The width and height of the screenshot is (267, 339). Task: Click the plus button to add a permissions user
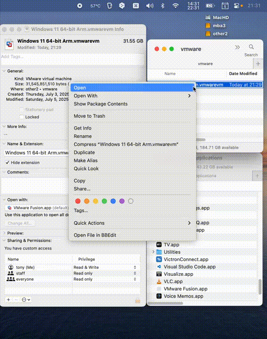8,299
